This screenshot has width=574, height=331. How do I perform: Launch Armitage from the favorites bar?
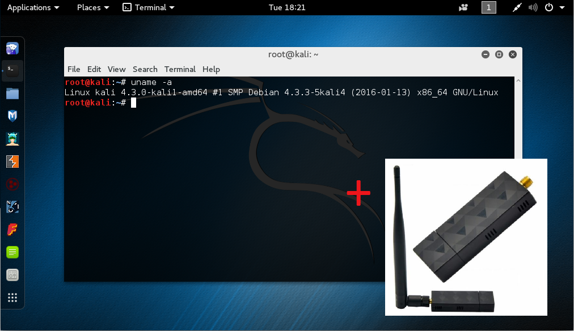pos(12,139)
